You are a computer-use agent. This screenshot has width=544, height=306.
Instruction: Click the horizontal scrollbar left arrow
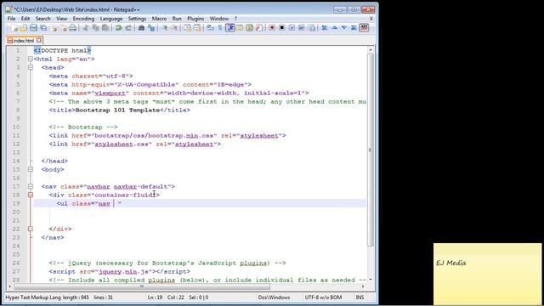pos(9,286)
